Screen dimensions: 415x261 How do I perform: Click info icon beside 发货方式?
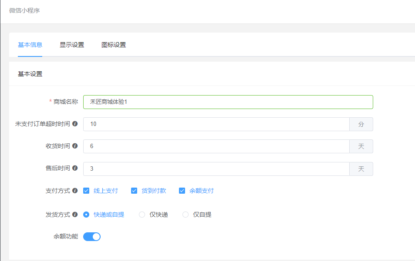(75, 215)
